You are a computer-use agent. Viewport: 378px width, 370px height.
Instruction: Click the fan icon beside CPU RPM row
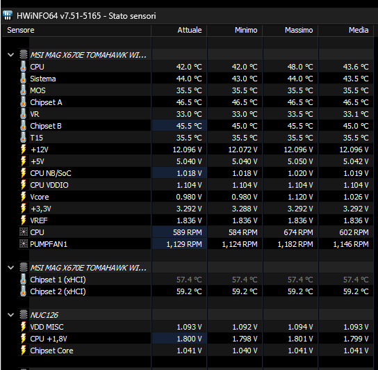pyautogui.click(x=24, y=232)
